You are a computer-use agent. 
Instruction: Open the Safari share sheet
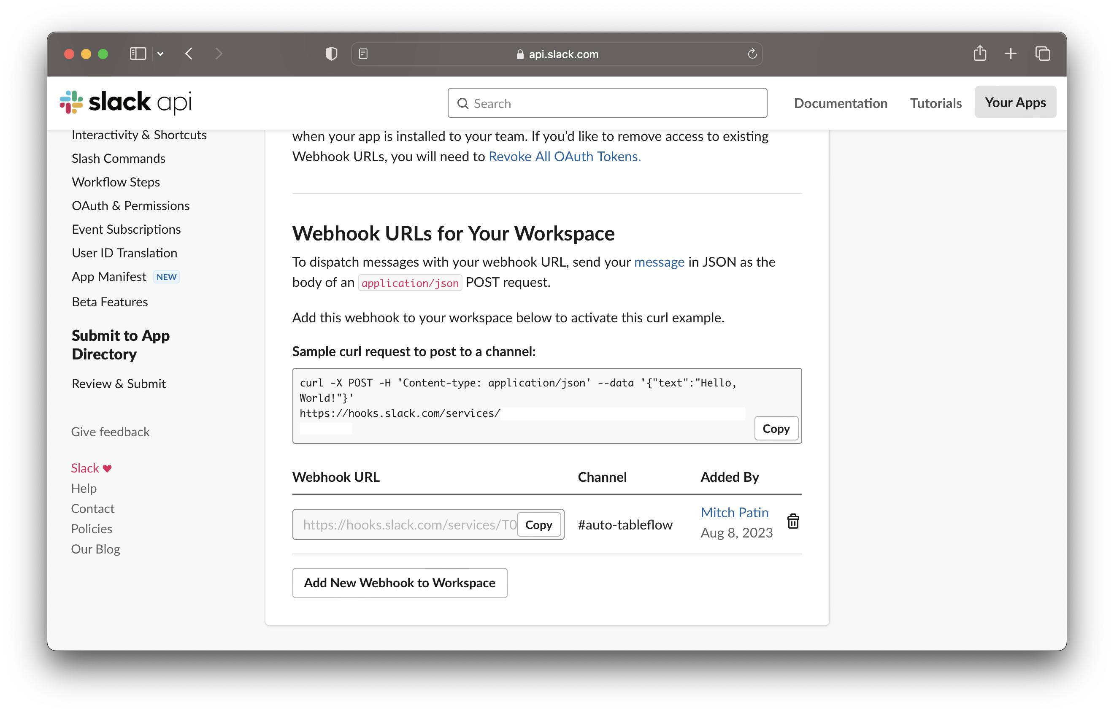click(980, 54)
